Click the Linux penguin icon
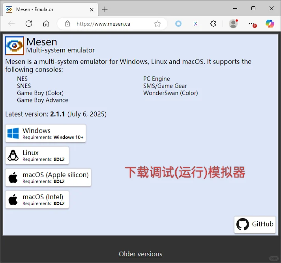281x263 pixels. (x=13, y=156)
